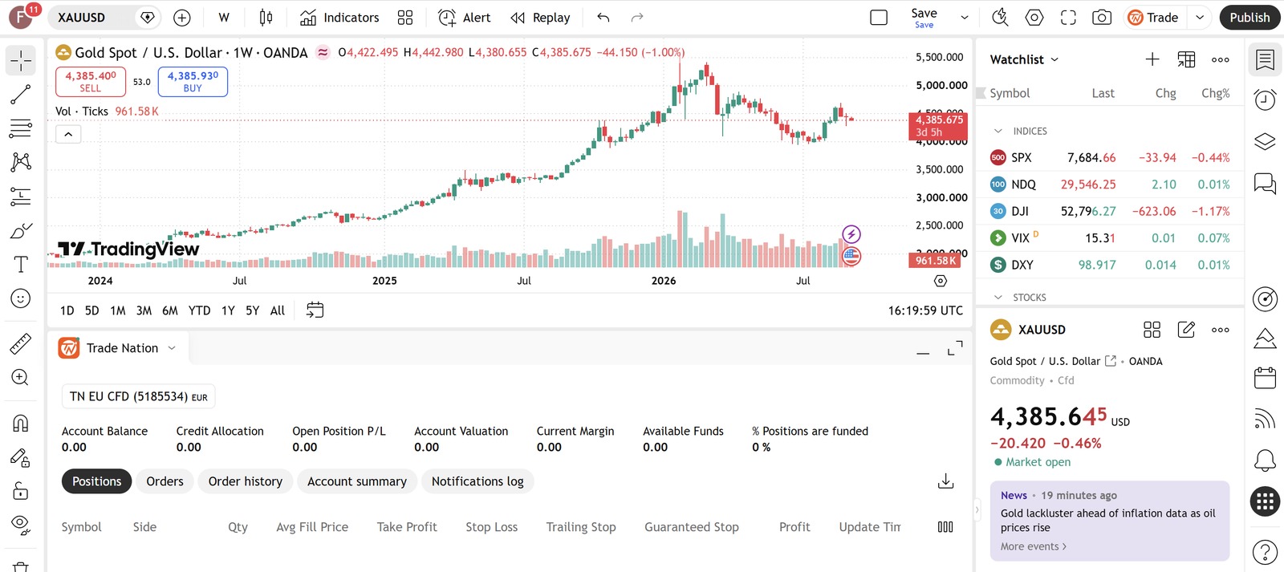Open Watchlist advanced view icon
The height and width of the screenshot is (572, 1284).
(1186, 59)
